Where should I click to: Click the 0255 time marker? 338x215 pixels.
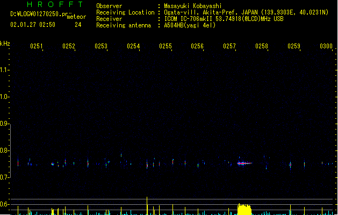pyautogui.click(x=166, y=46)
